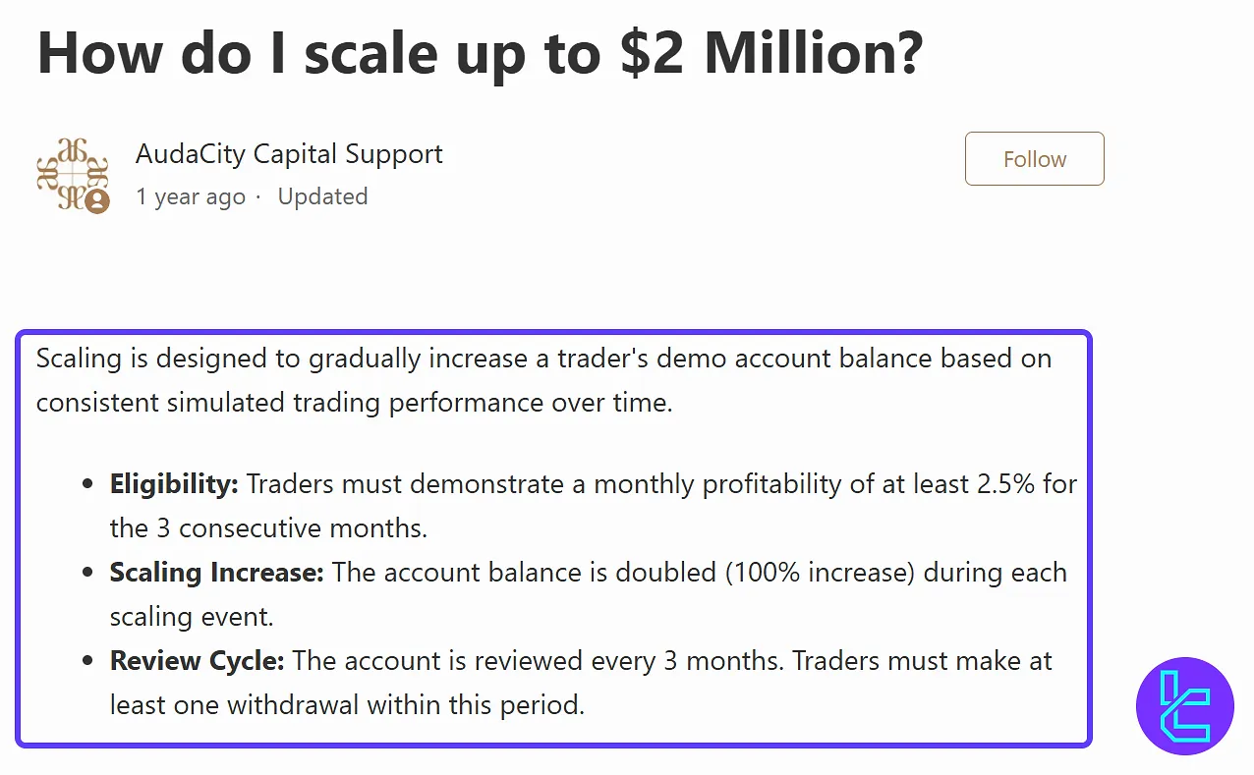Select the '1 year ago' timestamp

pyautogui.click(x=190, y=196)
